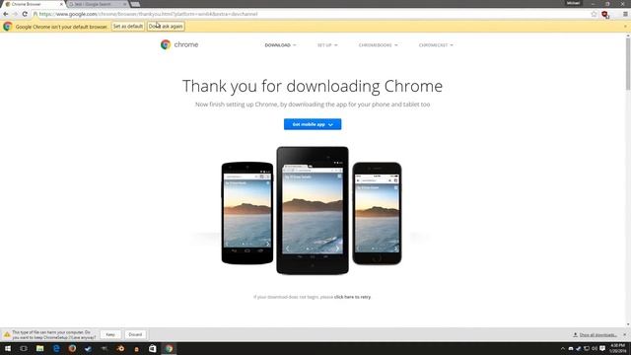This screenshot has height=355, width=631.
Task: Close the Google Search tab
Action: click(125, 4)
